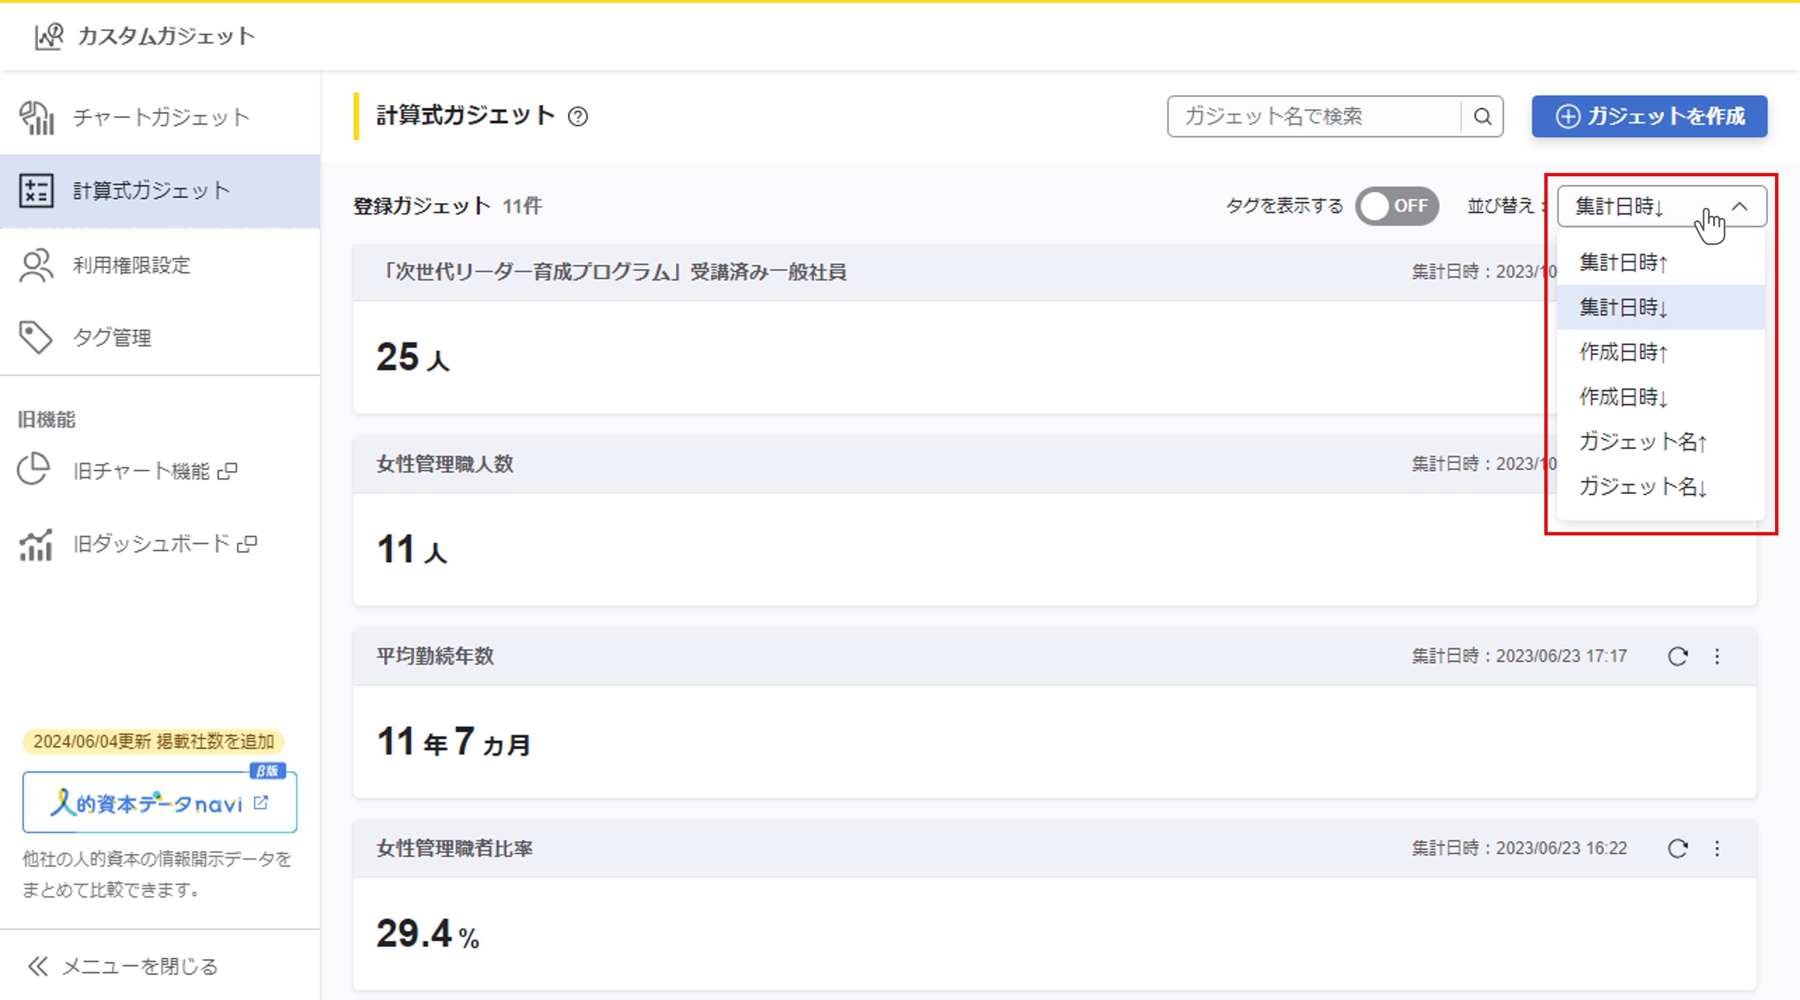Viewport: 1800px width, 1000px height.
Task: Open the three-dot menu for 女性管理職者比率
Action: click(1717, 848)
